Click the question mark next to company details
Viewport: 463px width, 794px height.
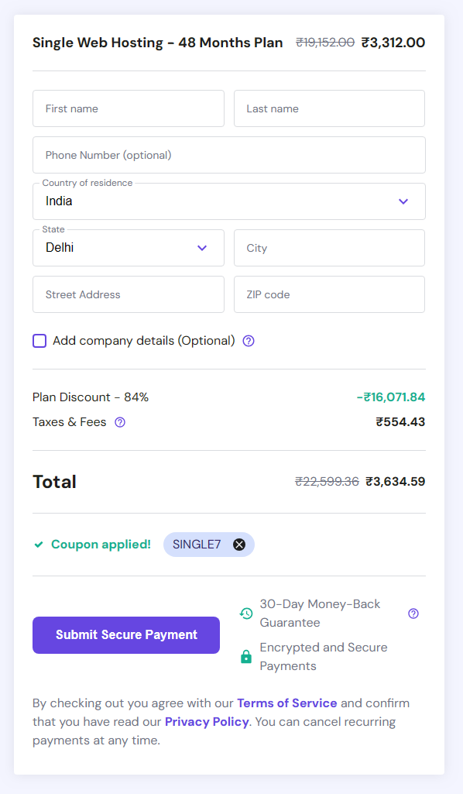(248, 341)
